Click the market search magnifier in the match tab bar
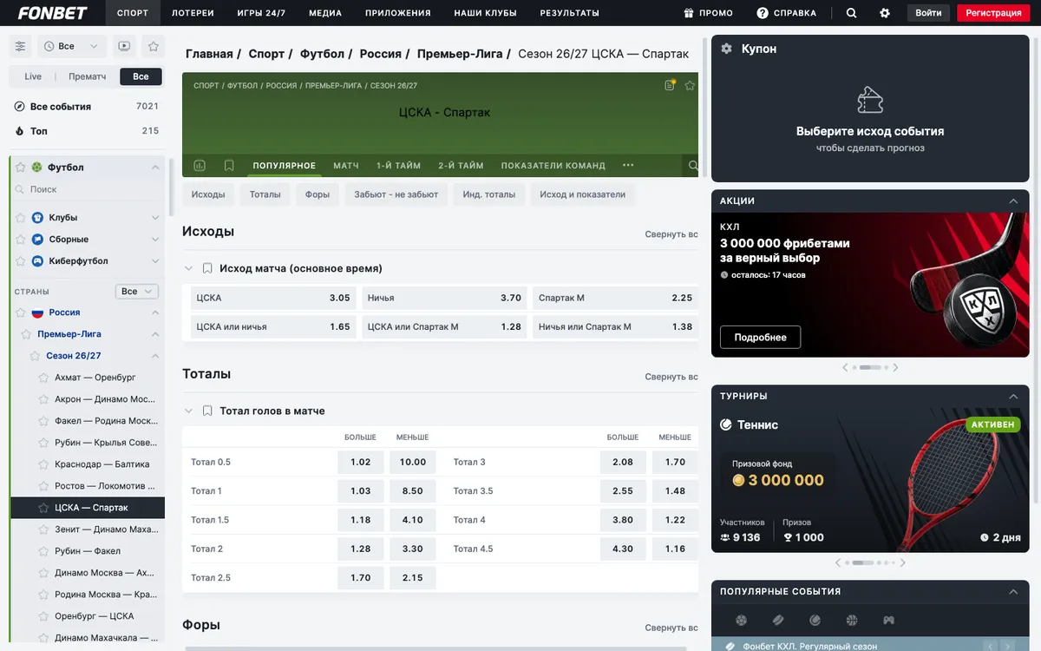The height and width of the screenshot is (651, 1041). point(692,166)
